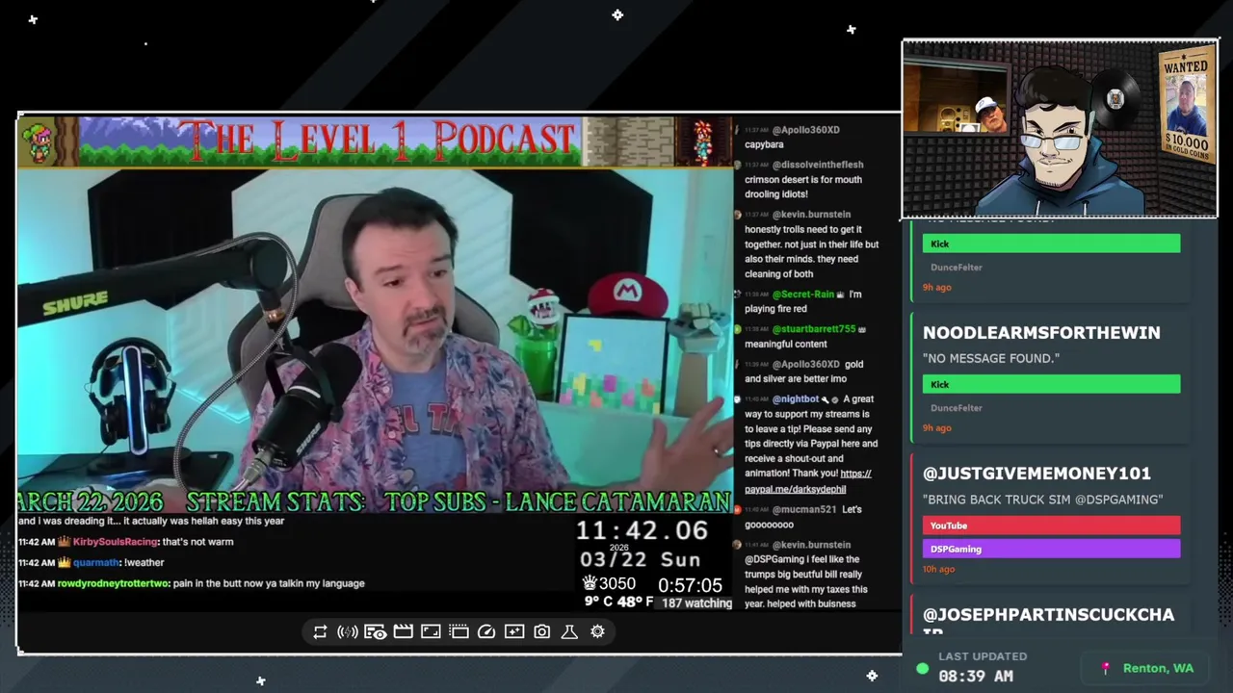
Task: Click The Level 1 Podcast title banner
Action: [x=377, y=141]
